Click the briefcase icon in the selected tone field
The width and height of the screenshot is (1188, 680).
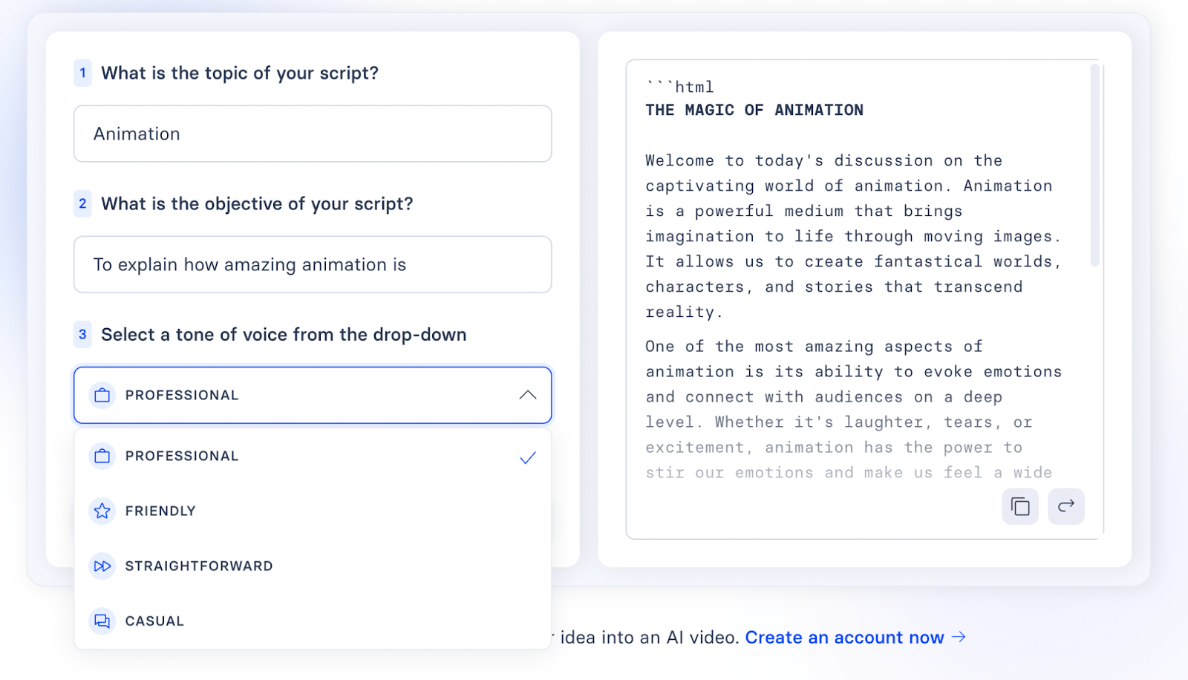(x=102, y=395)
